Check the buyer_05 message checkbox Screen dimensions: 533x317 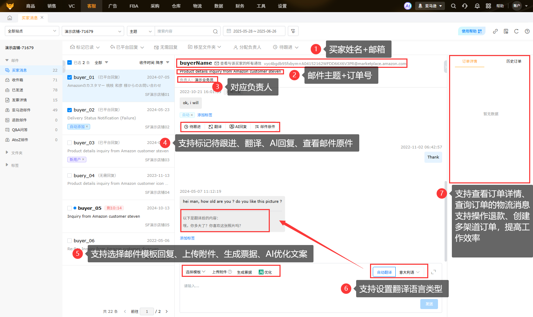pos(69,208)
